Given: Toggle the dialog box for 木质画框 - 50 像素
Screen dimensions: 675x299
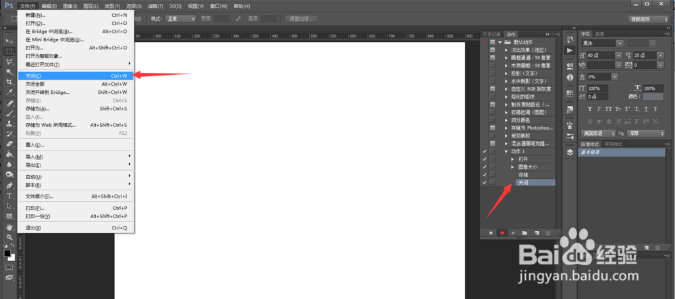Looking at the screenshot, I should (x=493, y=65).
